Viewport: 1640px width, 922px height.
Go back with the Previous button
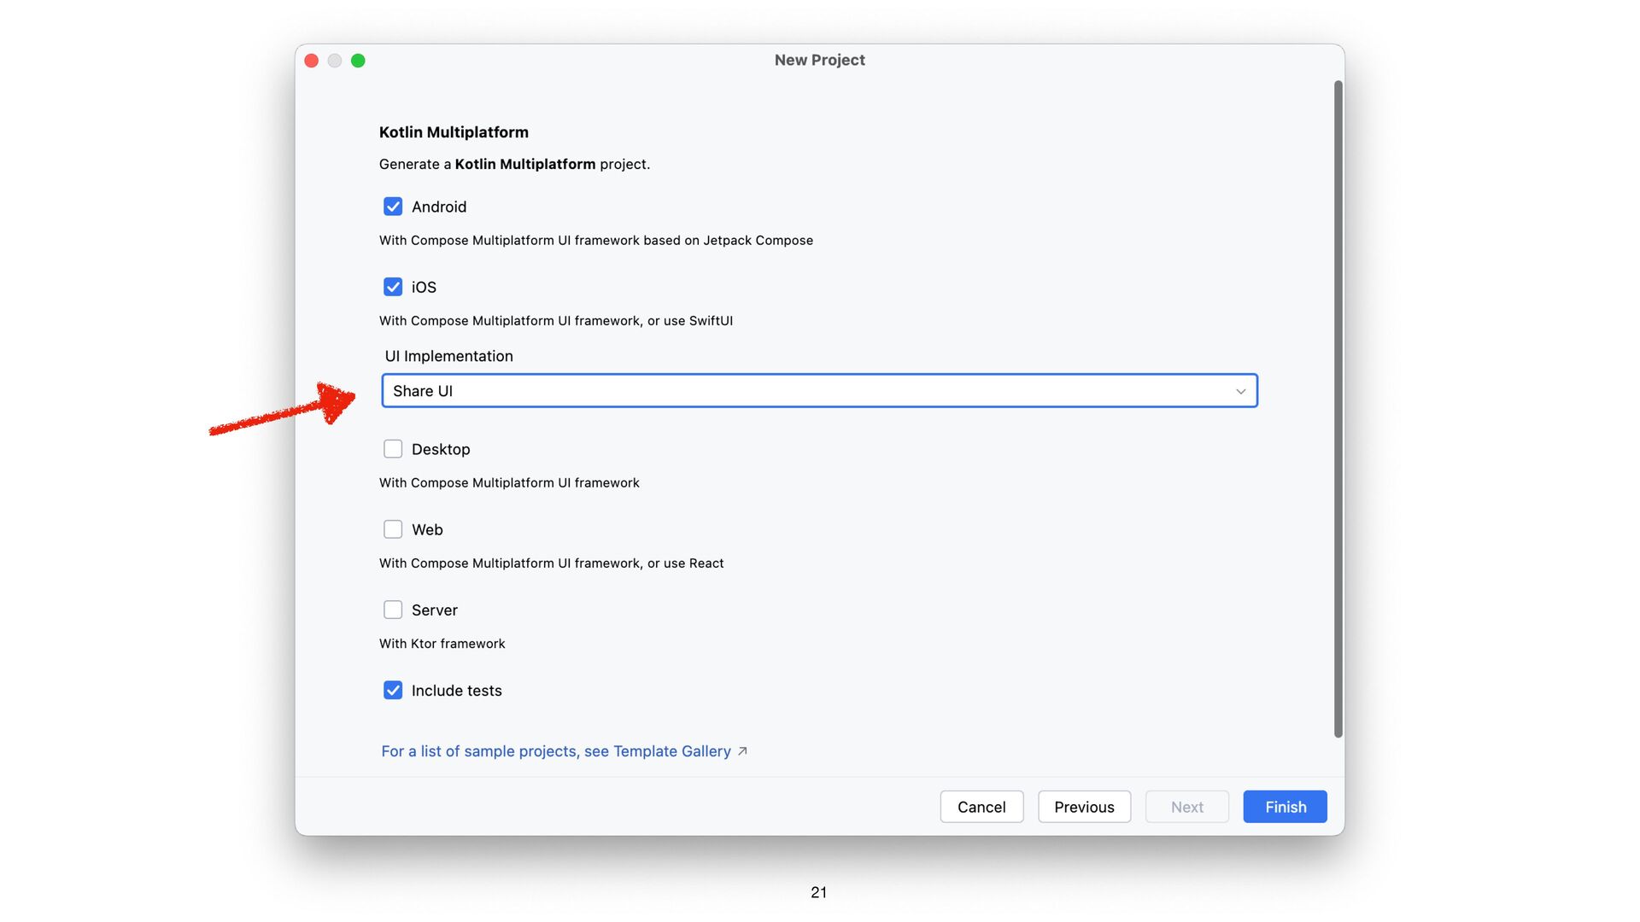[1084, 807]
